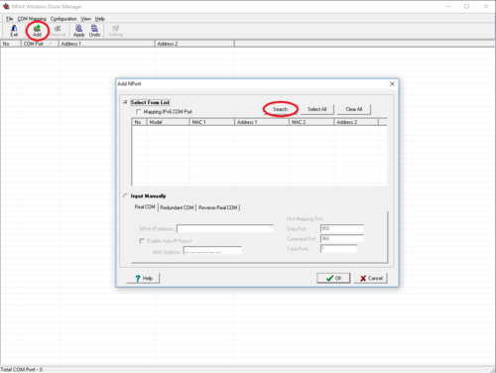Click the Setting toolbar icon
496x373 pixels.
(116, 31)
